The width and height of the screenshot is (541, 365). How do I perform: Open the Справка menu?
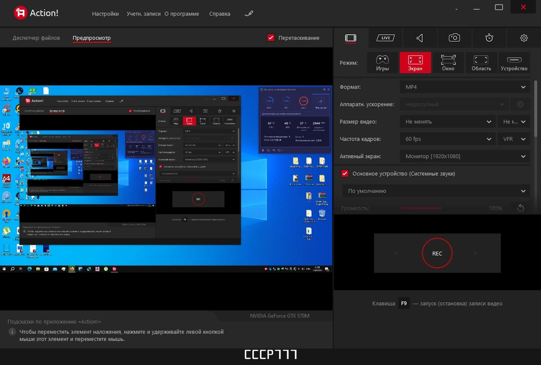coord(220,14)
